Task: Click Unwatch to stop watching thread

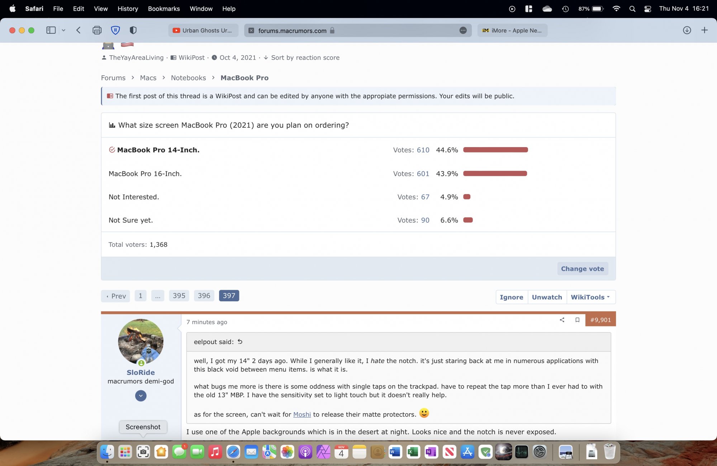Action: (x=547, y=297)
